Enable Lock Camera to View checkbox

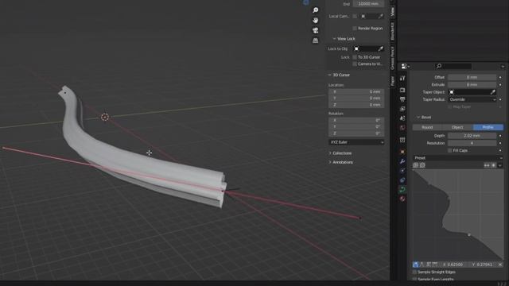355,64
